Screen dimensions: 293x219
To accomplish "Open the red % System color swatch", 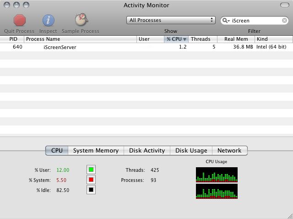I will coord(91,180).
